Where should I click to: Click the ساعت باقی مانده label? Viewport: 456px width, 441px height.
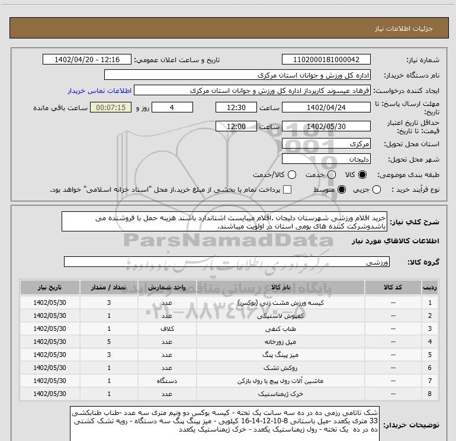[x=60, y=108]
